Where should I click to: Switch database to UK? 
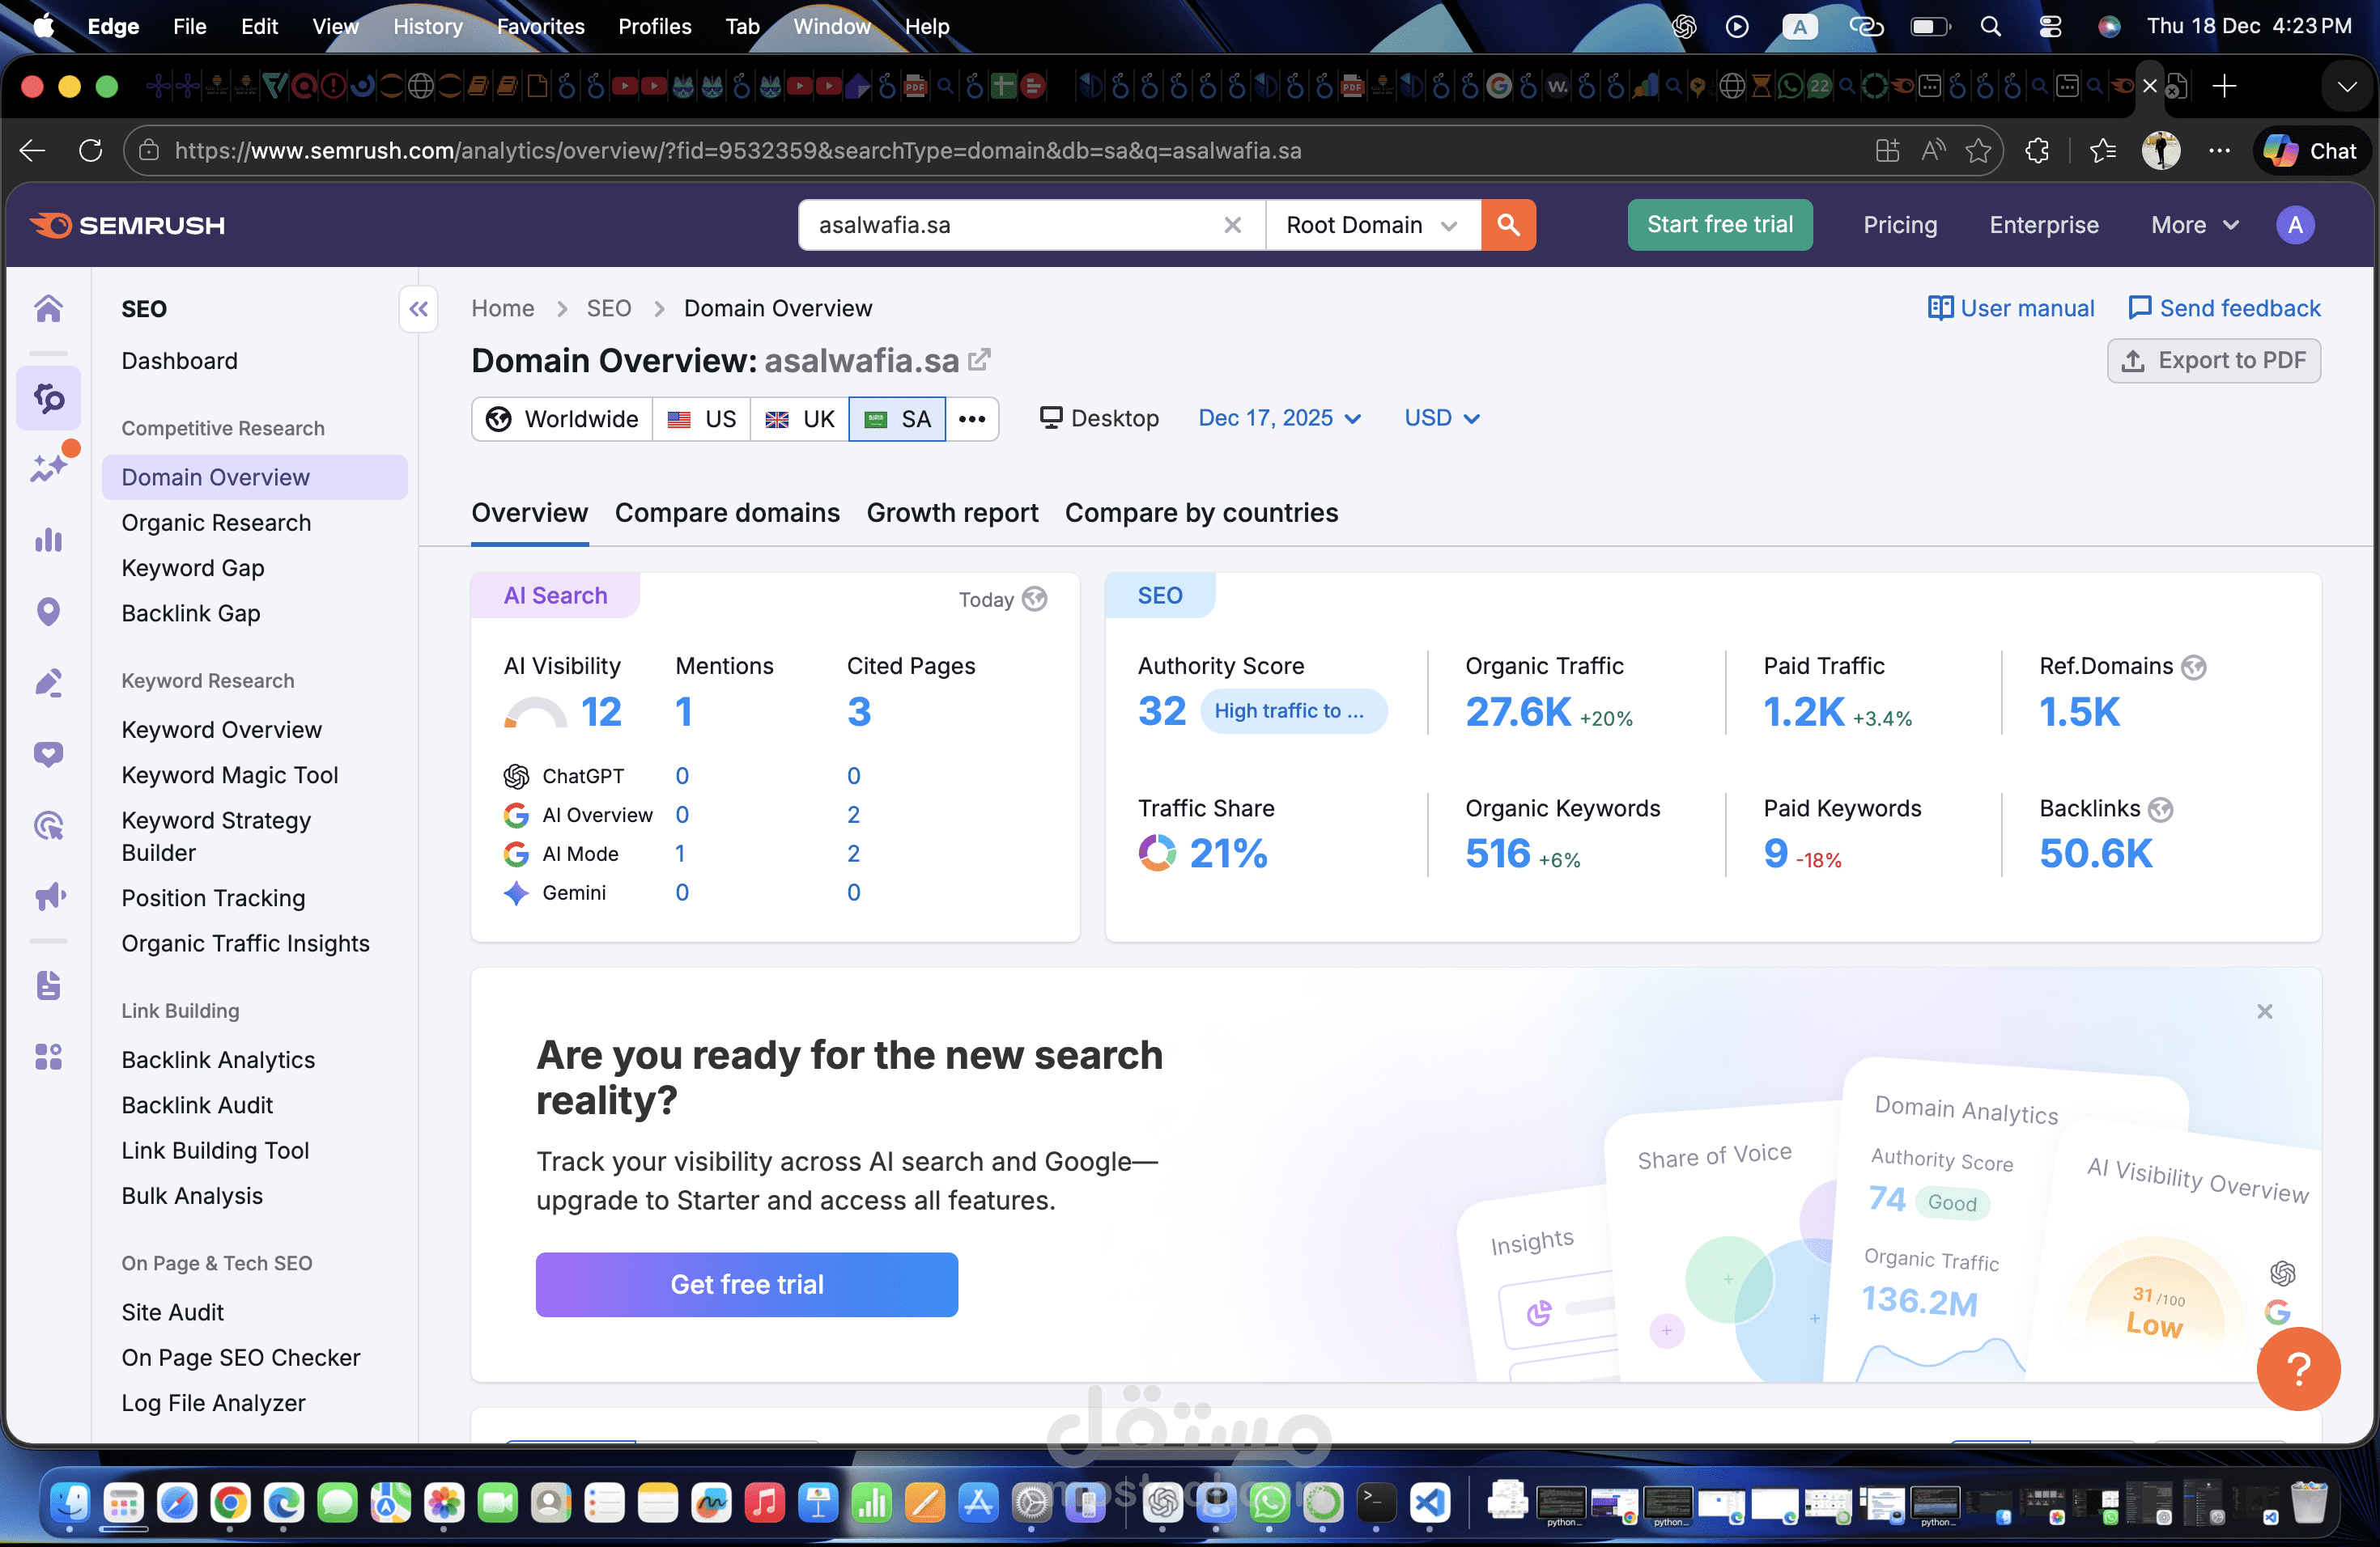(800, 419)
